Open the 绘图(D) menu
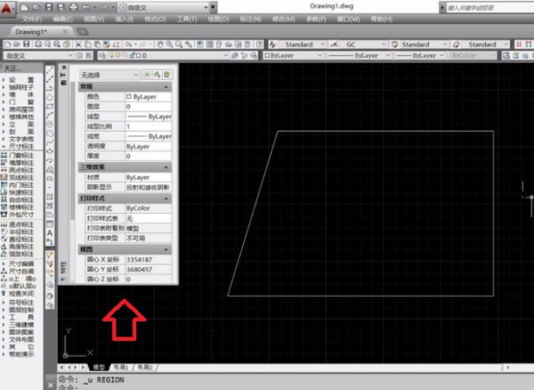This screenshot has width=534, height=390. pyautogui.click(x=218, y=19)
